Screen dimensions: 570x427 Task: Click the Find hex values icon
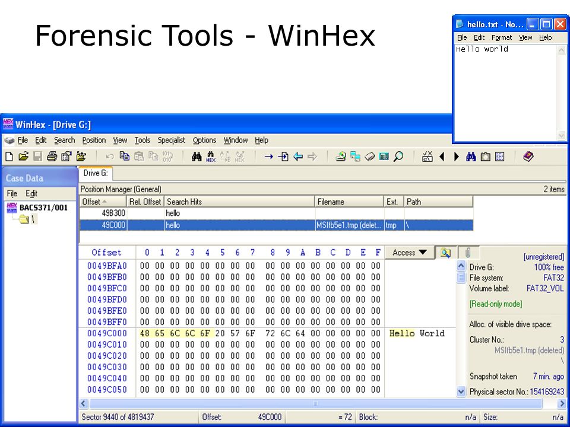(x=211, y=157)
